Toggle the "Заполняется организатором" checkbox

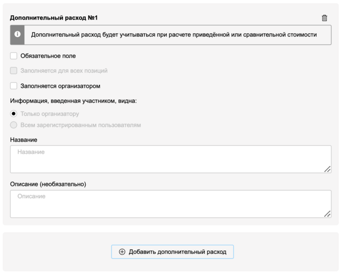point(14,86)
